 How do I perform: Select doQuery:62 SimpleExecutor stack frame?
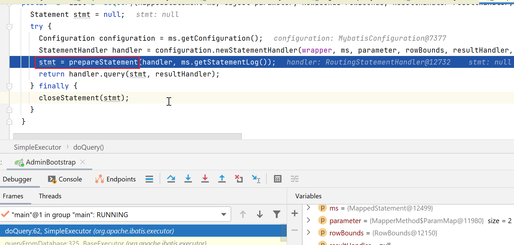pyautogui.click(x=90, y=231)
